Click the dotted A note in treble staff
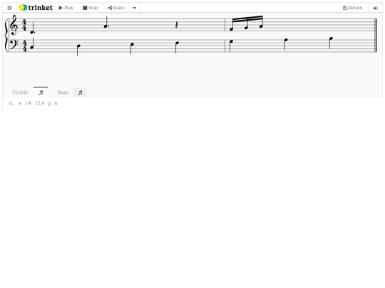385x288 pixels. tap(106, 22)
